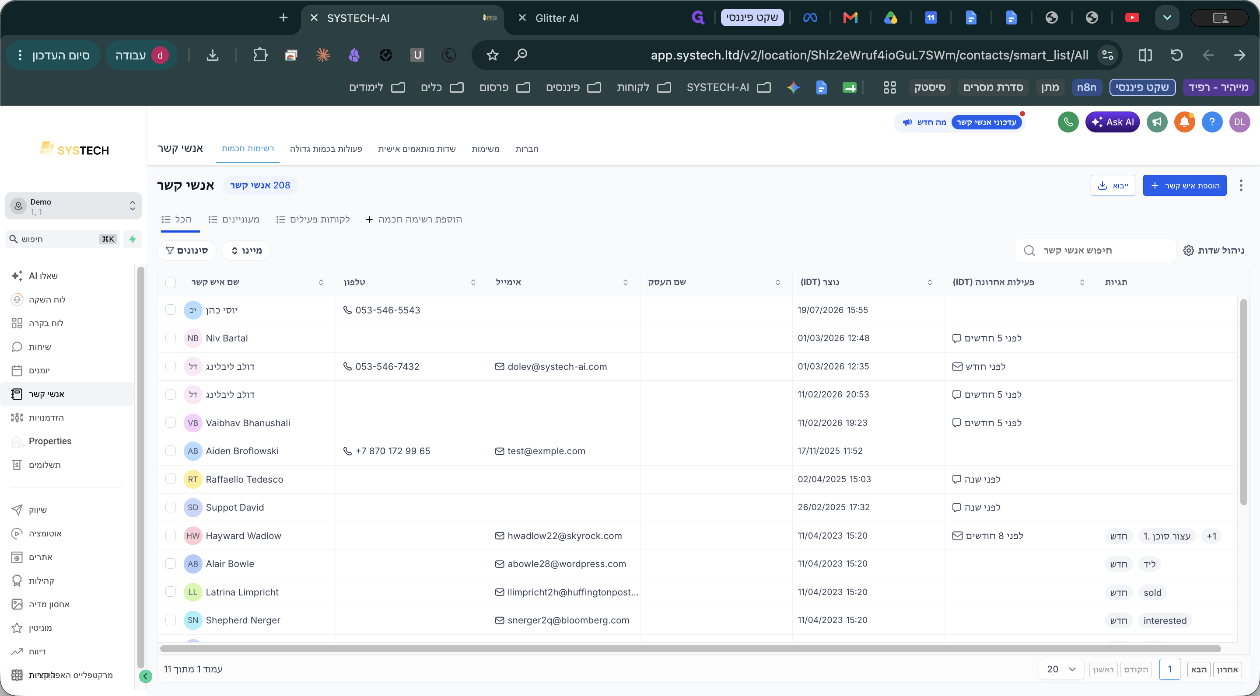Add a smart list via הוספת רשימה חכמה

coord(414,219)
